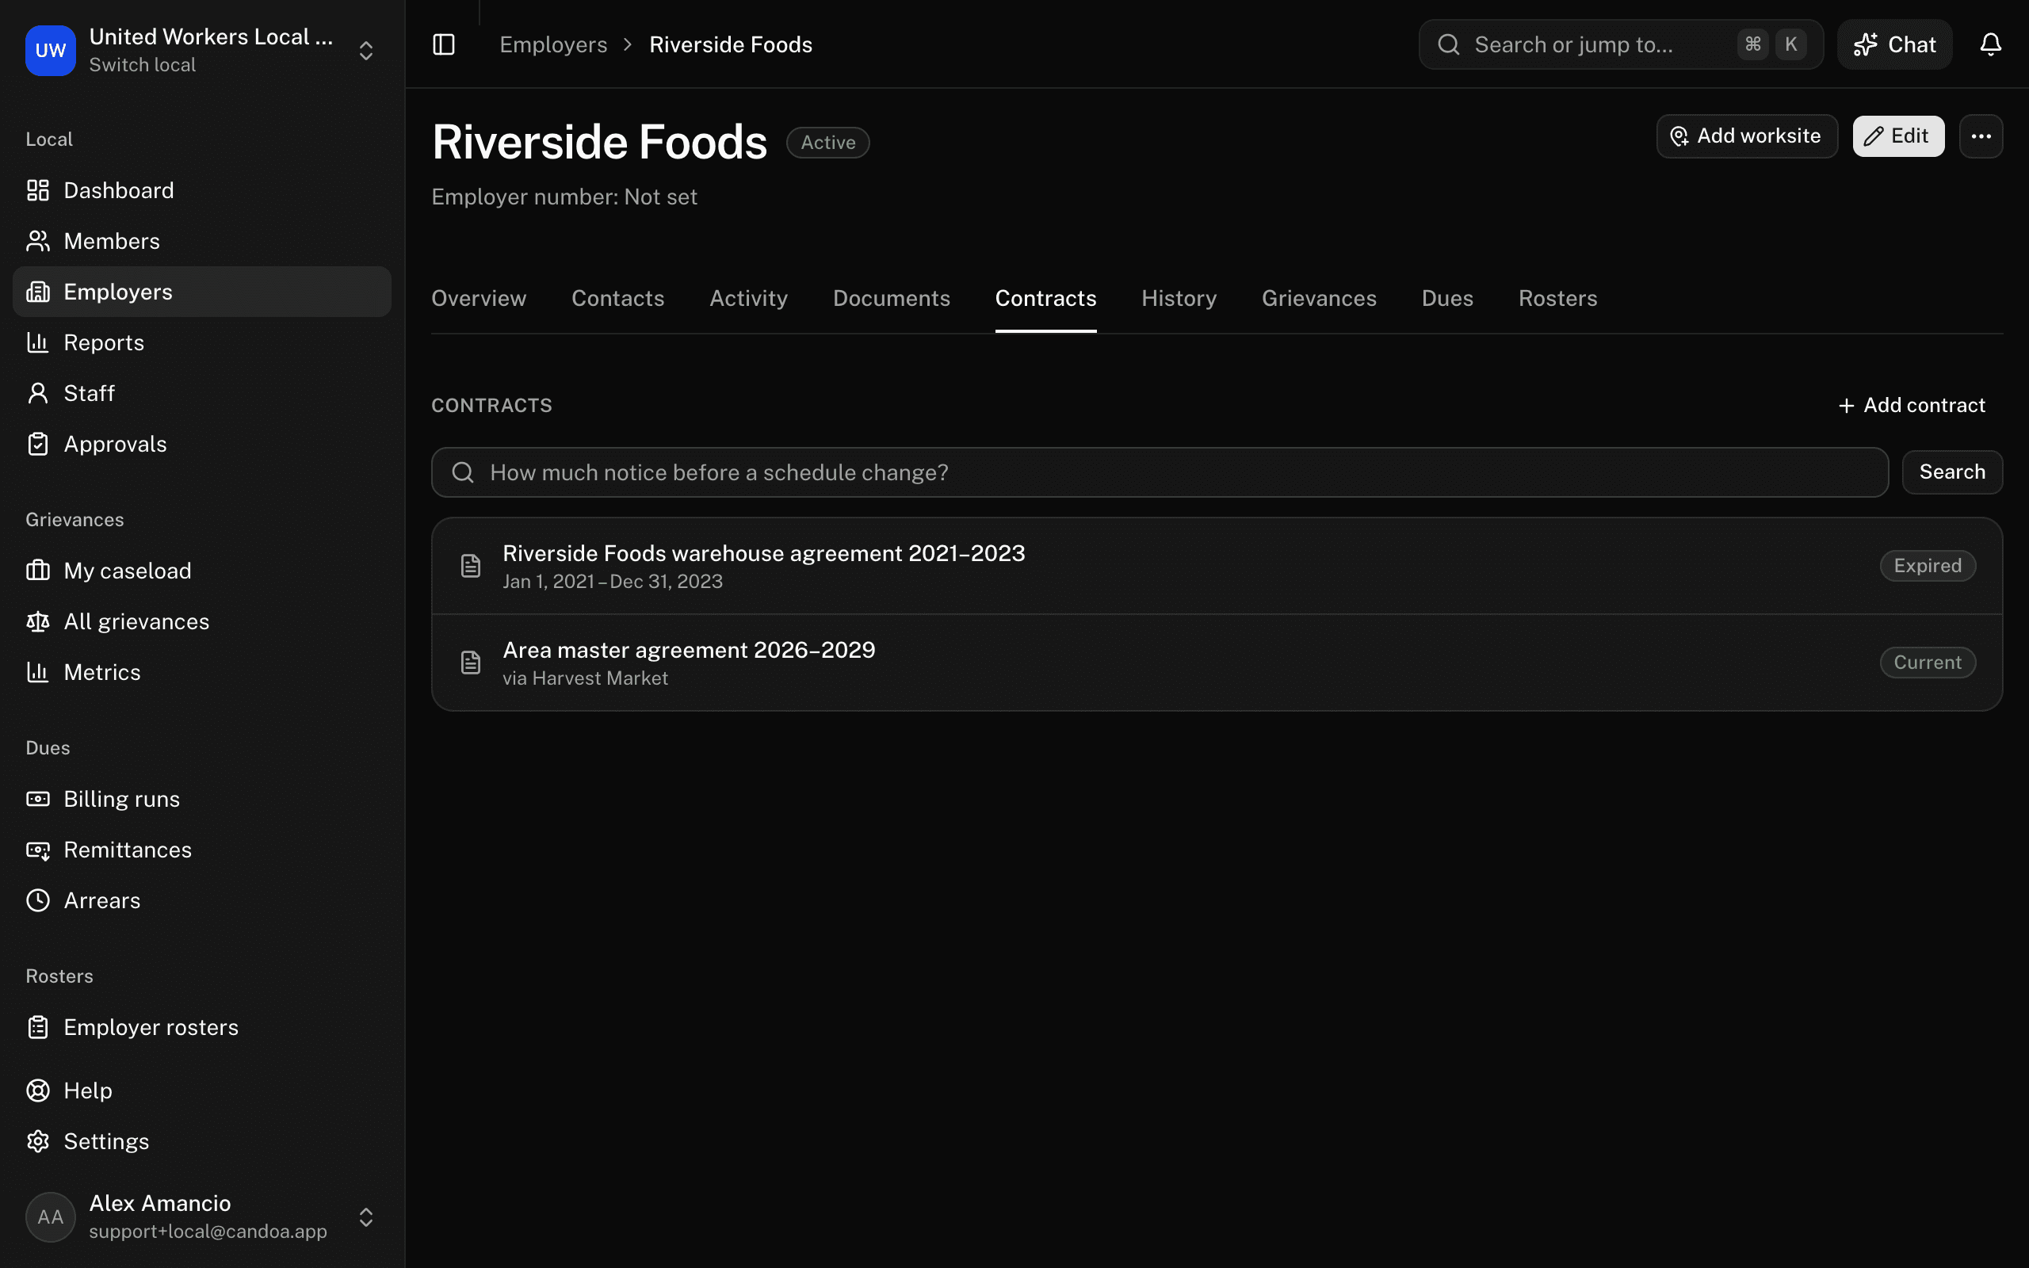Click the Reports bar chart icon

(x=38, y=342)
